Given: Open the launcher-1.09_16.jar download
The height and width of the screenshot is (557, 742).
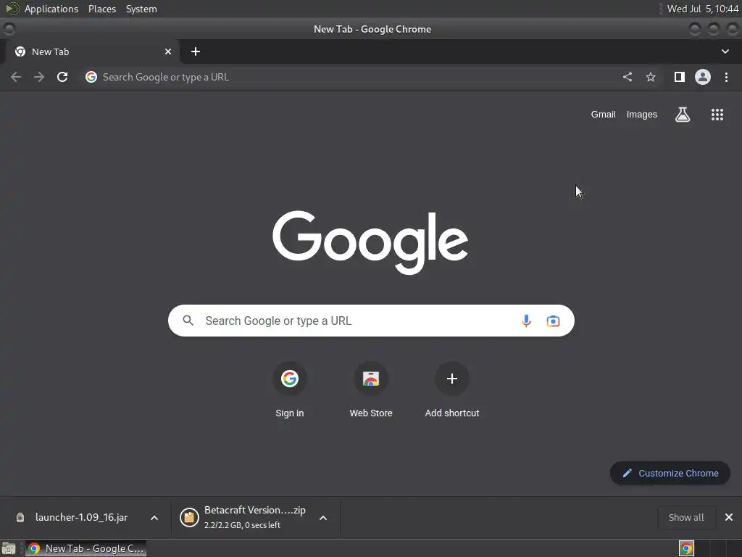Looking at the screenshot, I should [x=81, y=517].
